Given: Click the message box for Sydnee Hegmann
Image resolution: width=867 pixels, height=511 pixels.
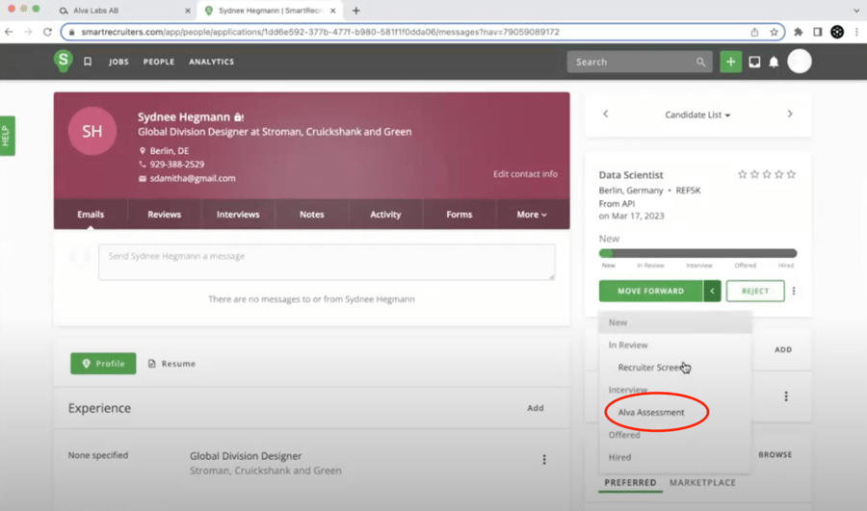Looking at the screenshot, I should pyautogui.click(x=327, y=262).
